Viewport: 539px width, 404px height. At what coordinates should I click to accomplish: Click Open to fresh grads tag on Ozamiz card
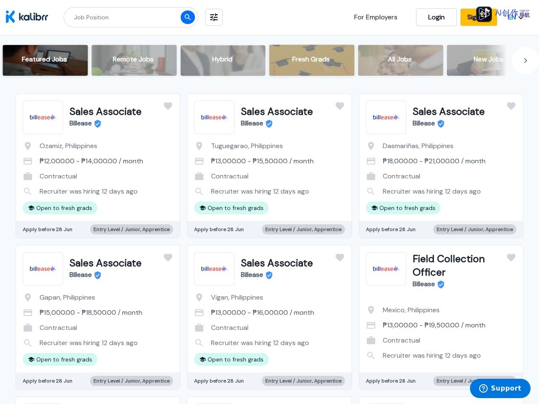tap(60, 208)
